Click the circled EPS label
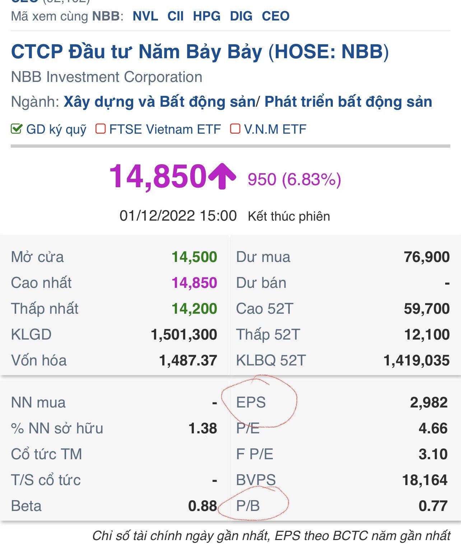This screenshot has width=461, height=553. [251, 402]
